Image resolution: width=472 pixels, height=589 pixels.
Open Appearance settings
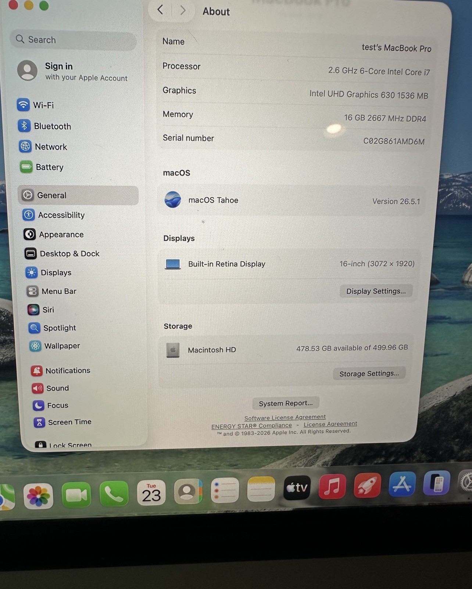tap(54, 234)
